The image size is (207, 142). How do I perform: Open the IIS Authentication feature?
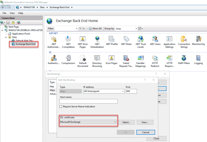(54, 60)
